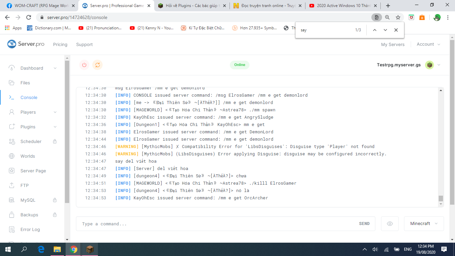Open a new browser tab
The image size is (455, 256).
pyautogui.click(x=388, y=6)
